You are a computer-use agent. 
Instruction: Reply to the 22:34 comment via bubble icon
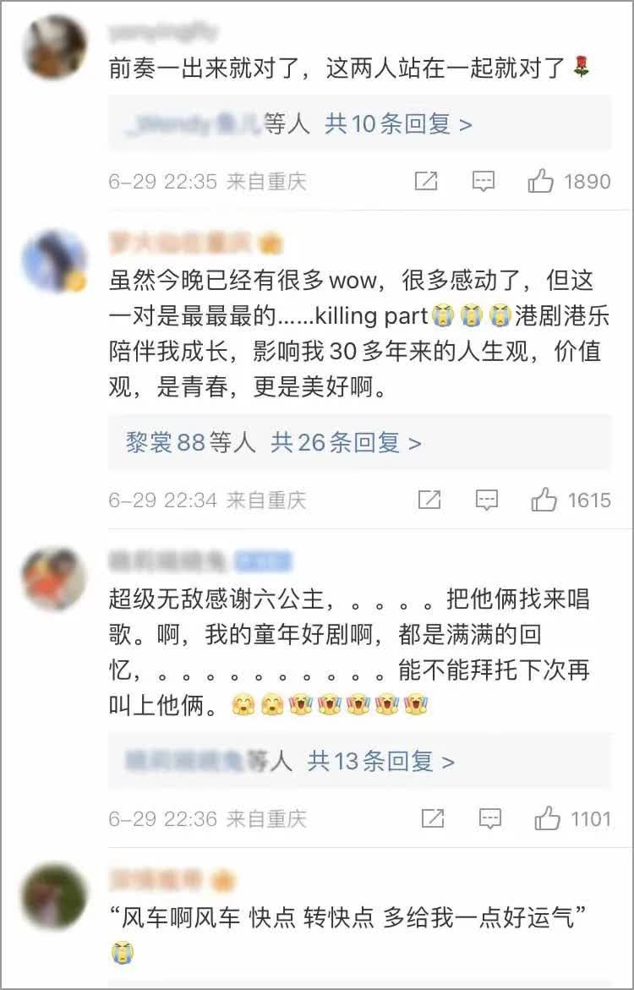(487, 500)
